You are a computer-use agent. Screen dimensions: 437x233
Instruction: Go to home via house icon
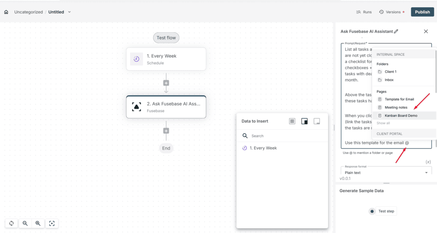click(x=6, y=12)
